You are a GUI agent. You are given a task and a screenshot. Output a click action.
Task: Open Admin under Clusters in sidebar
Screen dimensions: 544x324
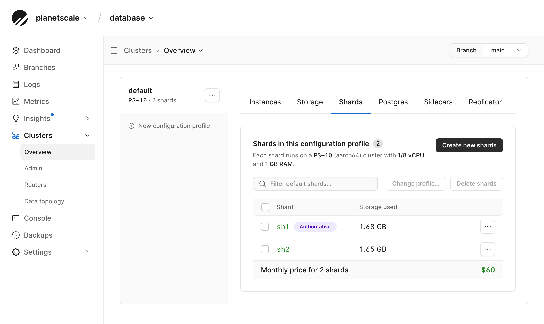[x=33, y=168]
